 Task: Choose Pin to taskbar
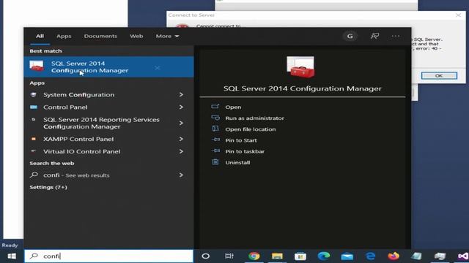point(245,151)
